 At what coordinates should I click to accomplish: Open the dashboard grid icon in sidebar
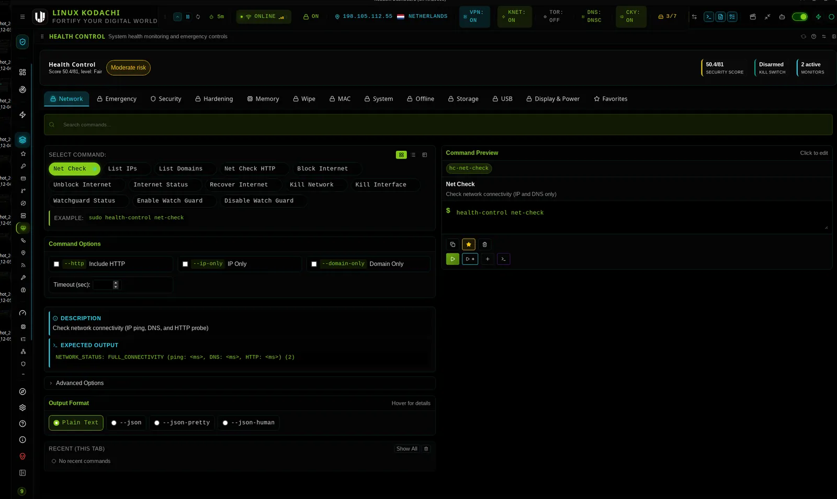click(x=22, y=72)
